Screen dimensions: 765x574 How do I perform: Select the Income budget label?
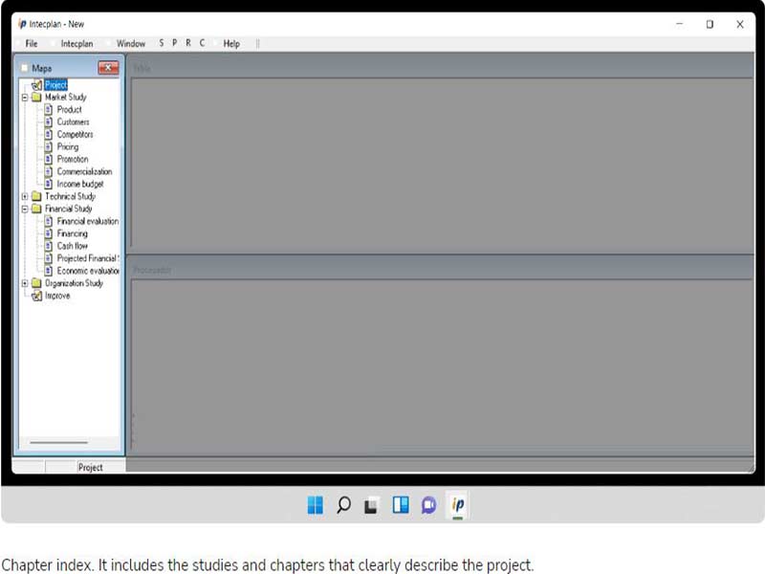tap(80, 184)
